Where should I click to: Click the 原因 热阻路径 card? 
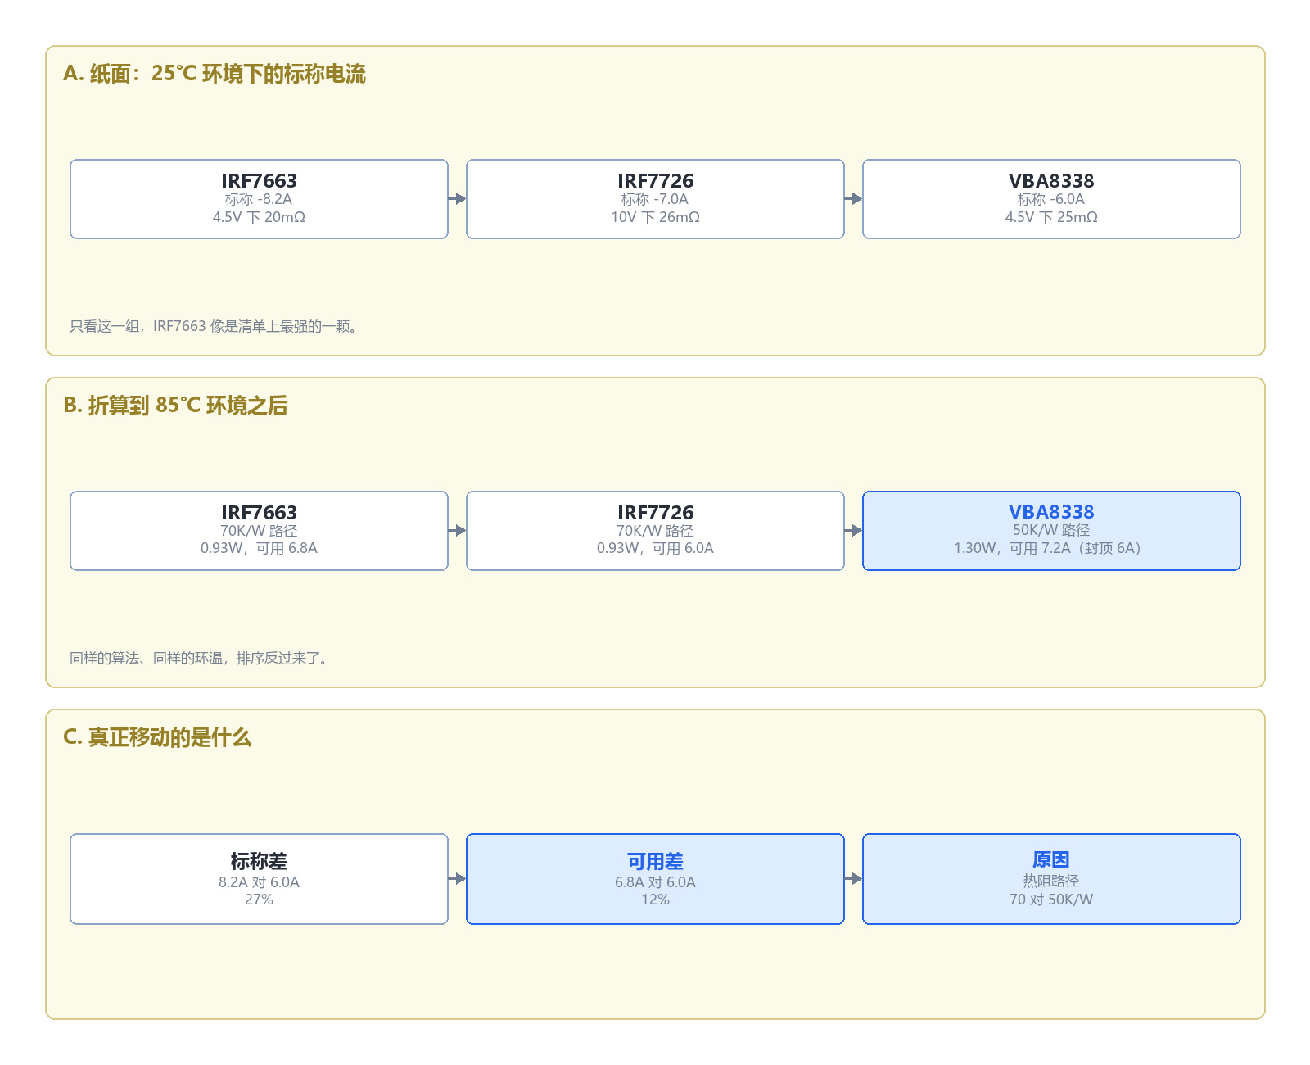(1051, 879)
